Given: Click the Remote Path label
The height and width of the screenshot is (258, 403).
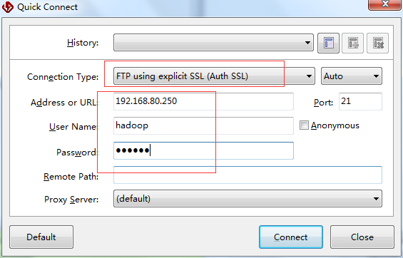Looking at the screenshot, I should coord(71,177).
